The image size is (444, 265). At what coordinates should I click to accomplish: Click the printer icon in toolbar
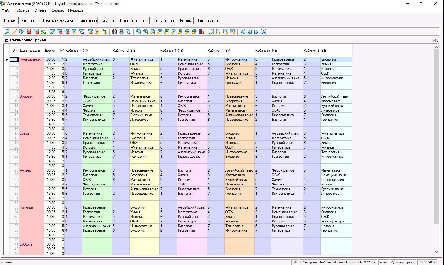121,32
